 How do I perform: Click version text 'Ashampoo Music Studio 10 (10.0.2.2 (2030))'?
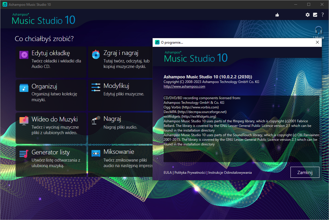pos(208,77)
